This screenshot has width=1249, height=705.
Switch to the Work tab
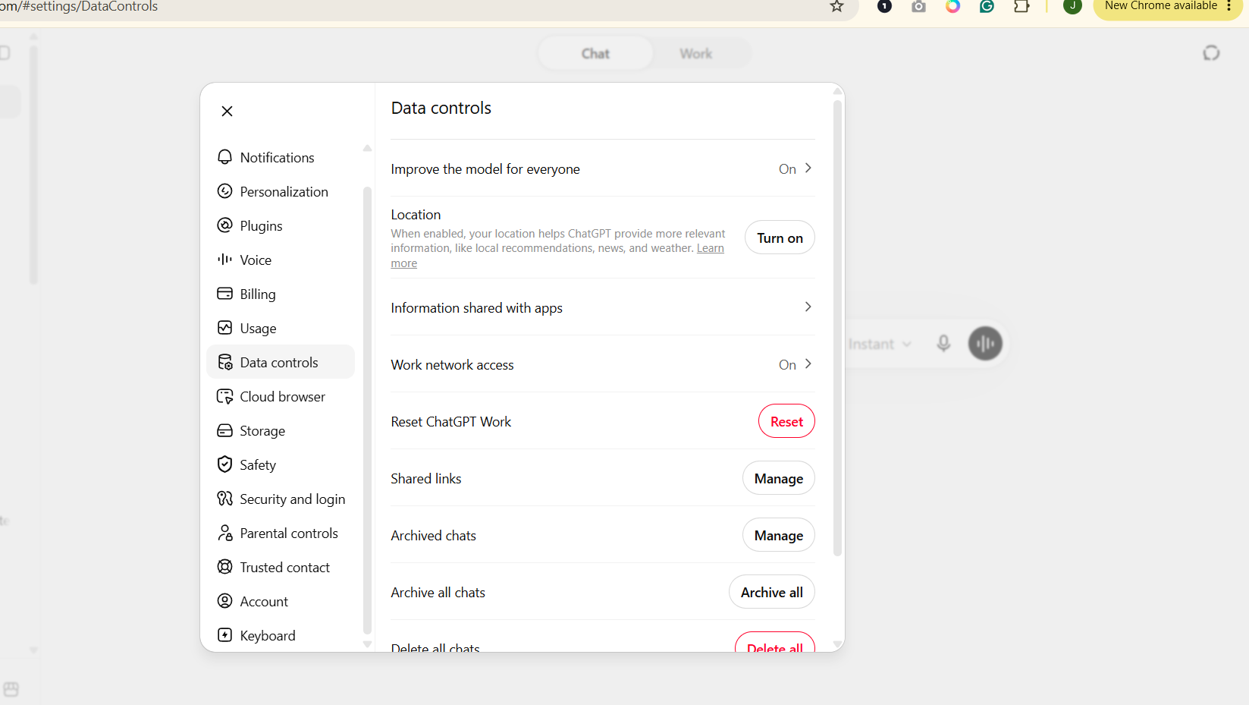(695, 54)
